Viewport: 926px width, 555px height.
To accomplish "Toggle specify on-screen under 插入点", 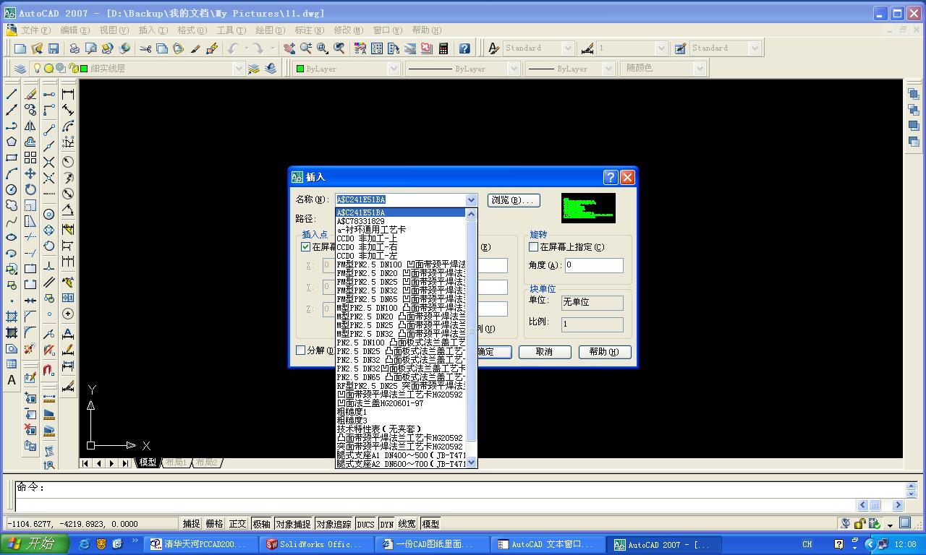I will tap(306, 247).
